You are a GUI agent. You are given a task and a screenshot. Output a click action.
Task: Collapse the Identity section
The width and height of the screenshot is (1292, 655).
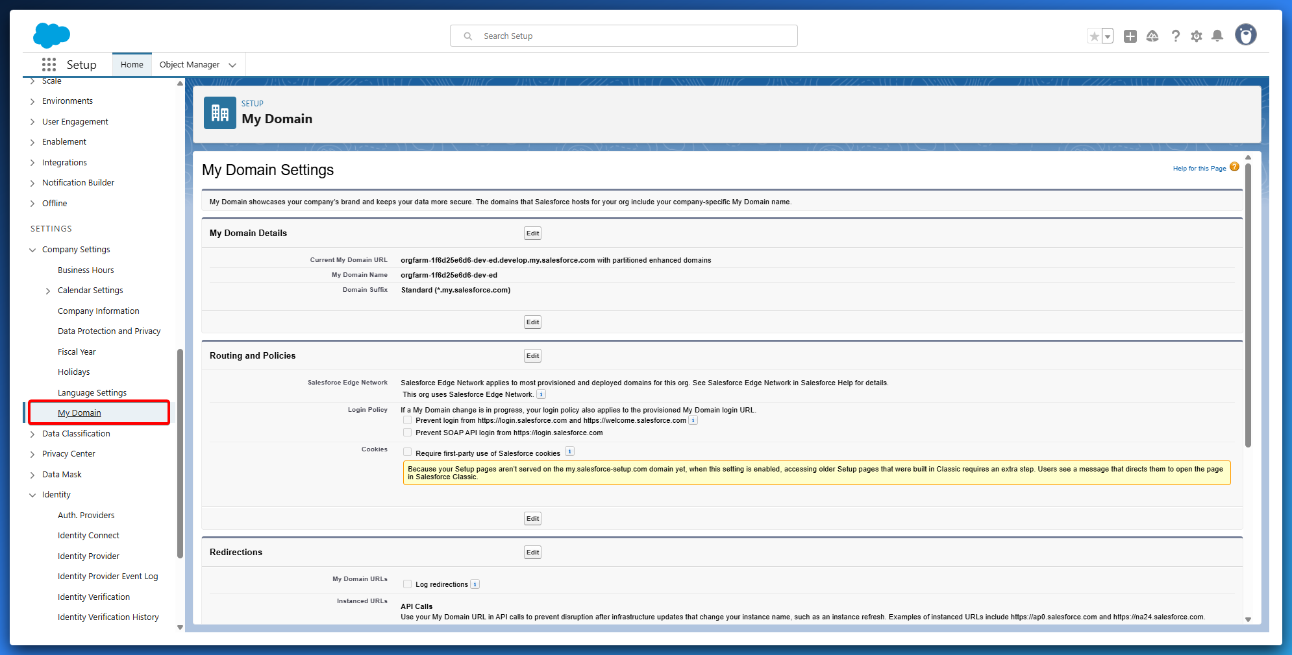click(32, 495)
